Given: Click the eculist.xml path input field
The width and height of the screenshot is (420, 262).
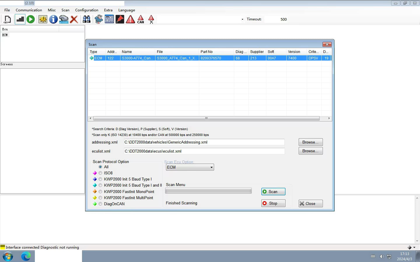Looking at the screenshot, I should [x=204, y=151].
